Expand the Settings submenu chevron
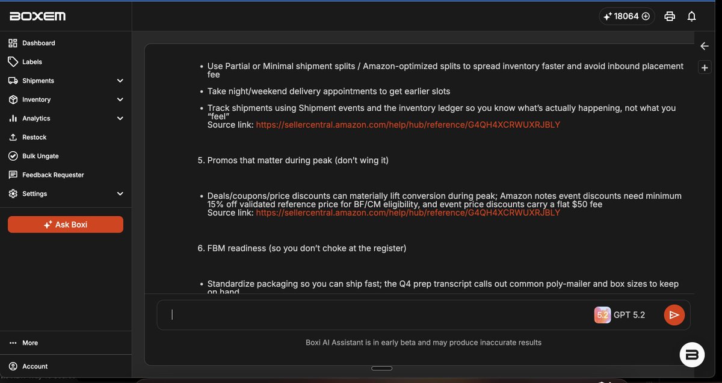722x383 pixels. [120, 194]
